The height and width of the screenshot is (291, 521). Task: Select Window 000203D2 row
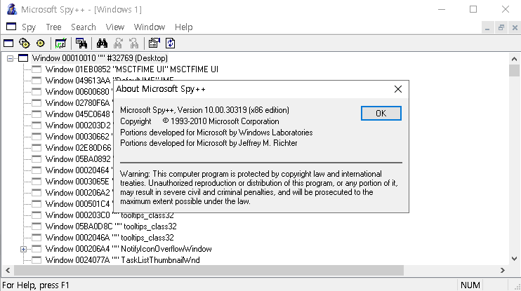click(79, 126)
